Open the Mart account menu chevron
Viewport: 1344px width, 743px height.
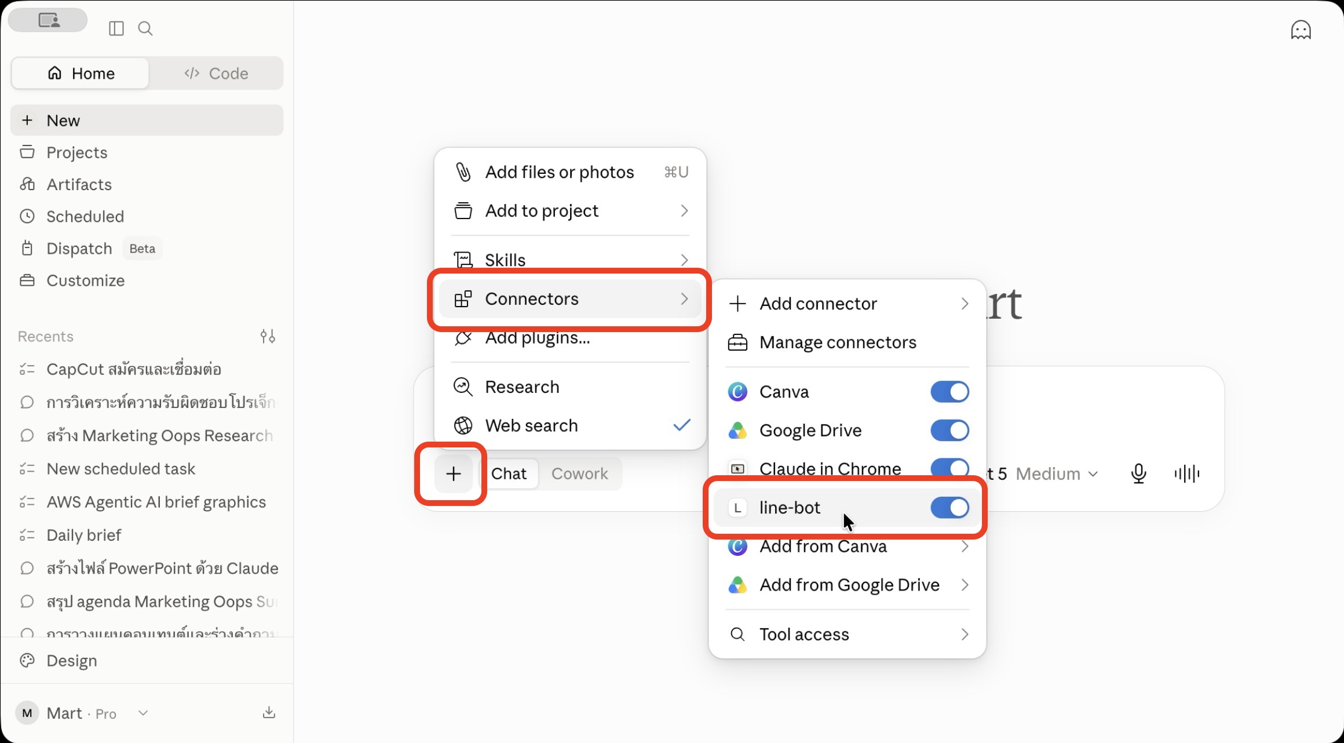[x=143, y=713]
